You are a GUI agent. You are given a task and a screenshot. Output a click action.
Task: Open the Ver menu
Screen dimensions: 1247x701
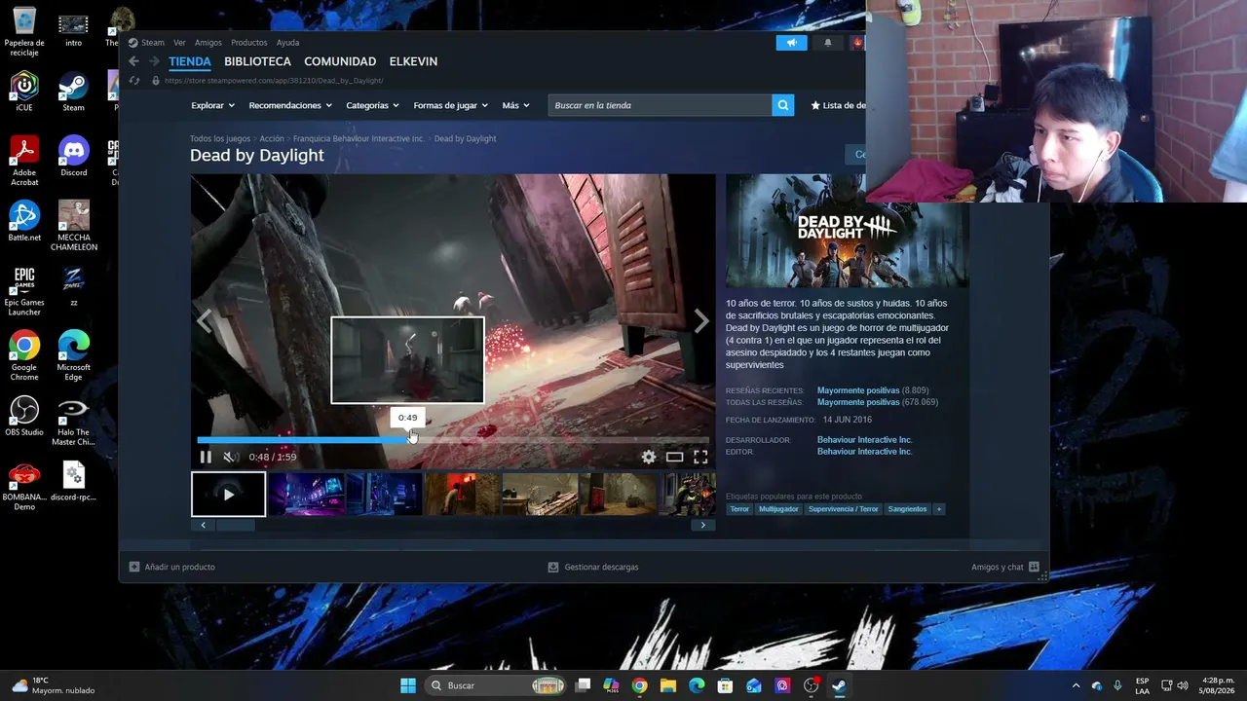coord(179,43)
